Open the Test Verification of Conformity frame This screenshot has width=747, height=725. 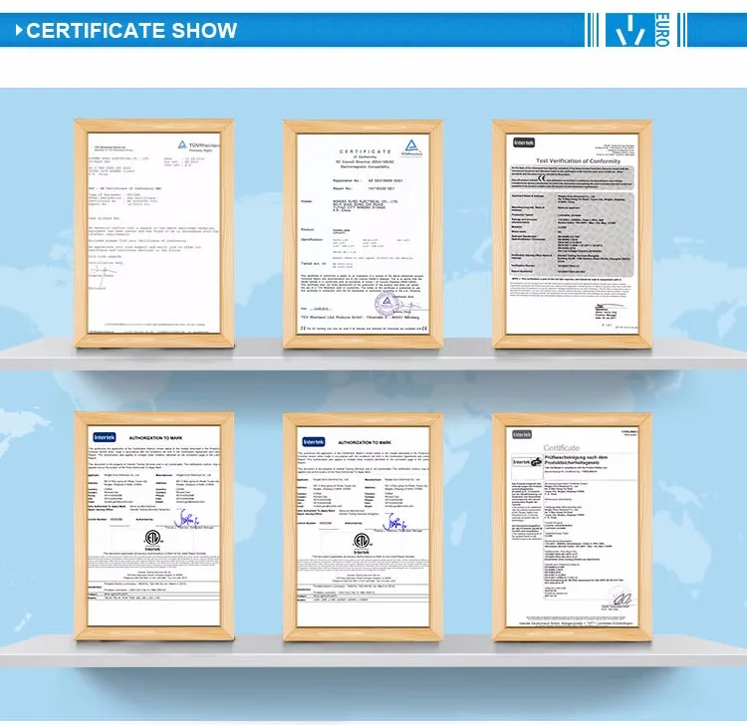[x=572, y=234]
